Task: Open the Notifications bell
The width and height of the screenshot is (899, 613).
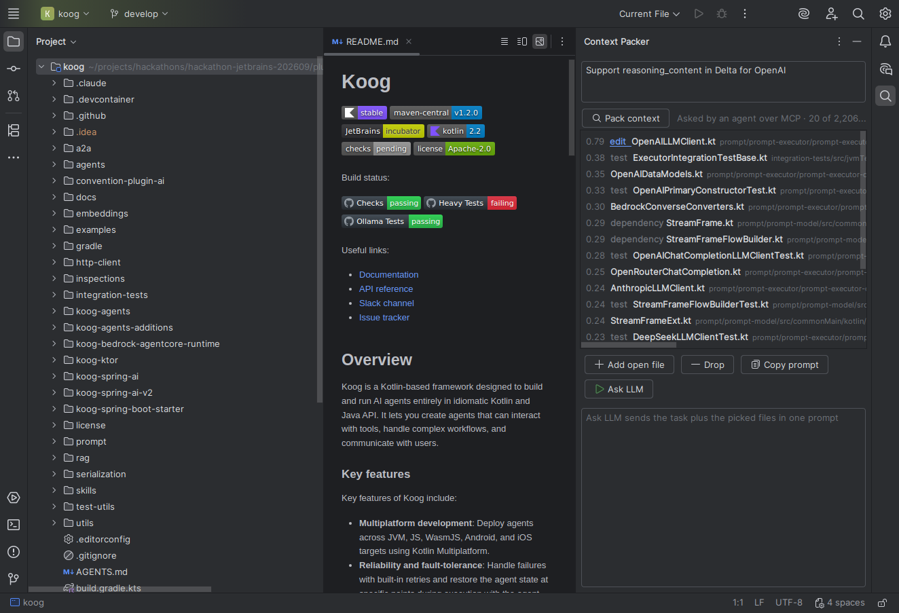Action: [x=885, y=41]
